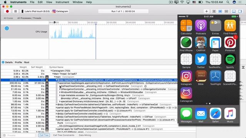Open the Instrument menu
This screenshot has height=138, width=246.
(62, 2)
